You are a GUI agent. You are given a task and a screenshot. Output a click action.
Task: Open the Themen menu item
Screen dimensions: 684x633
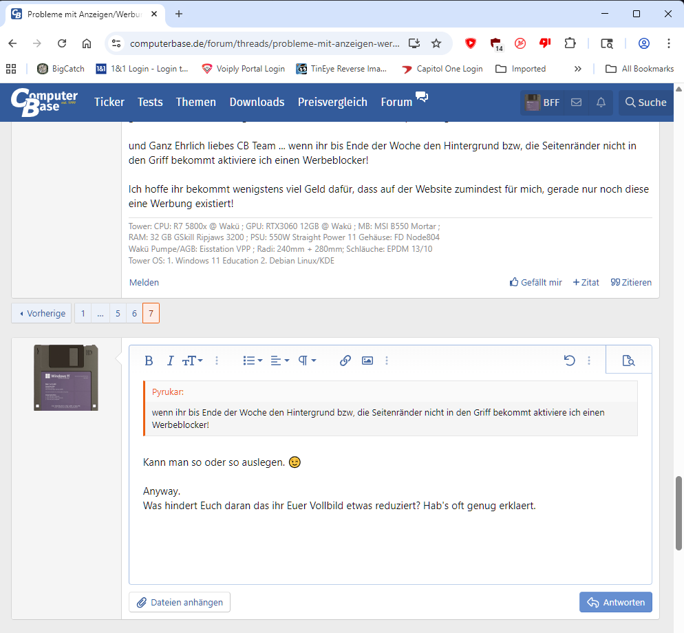(x=196, y=102)
